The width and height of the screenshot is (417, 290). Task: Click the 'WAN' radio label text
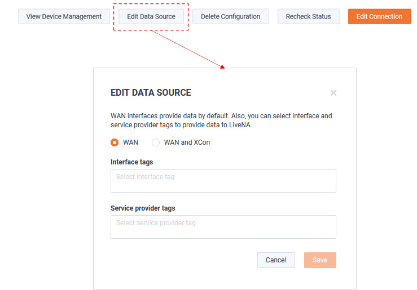tap(130, 142)
